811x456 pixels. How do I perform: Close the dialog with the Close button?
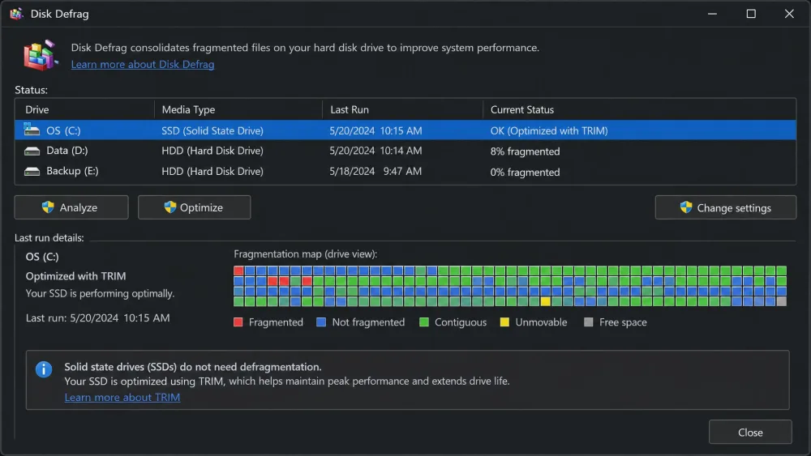click(750, 433)
